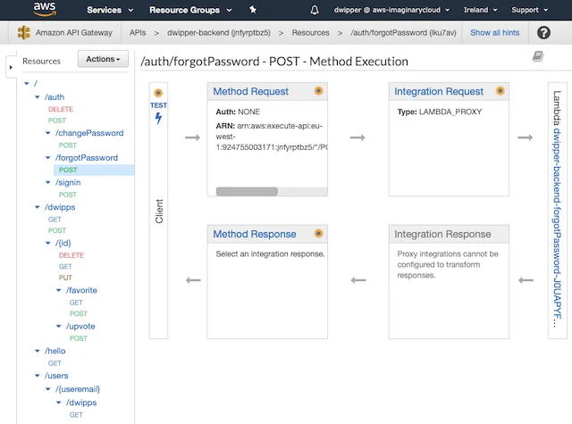Click the Integration Response panel header

pos(449,234)
